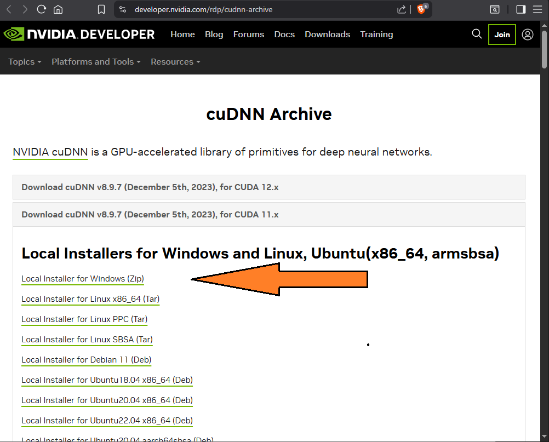Click the scrollbar down arrow

pyautogui.click(x=544, y=437)
